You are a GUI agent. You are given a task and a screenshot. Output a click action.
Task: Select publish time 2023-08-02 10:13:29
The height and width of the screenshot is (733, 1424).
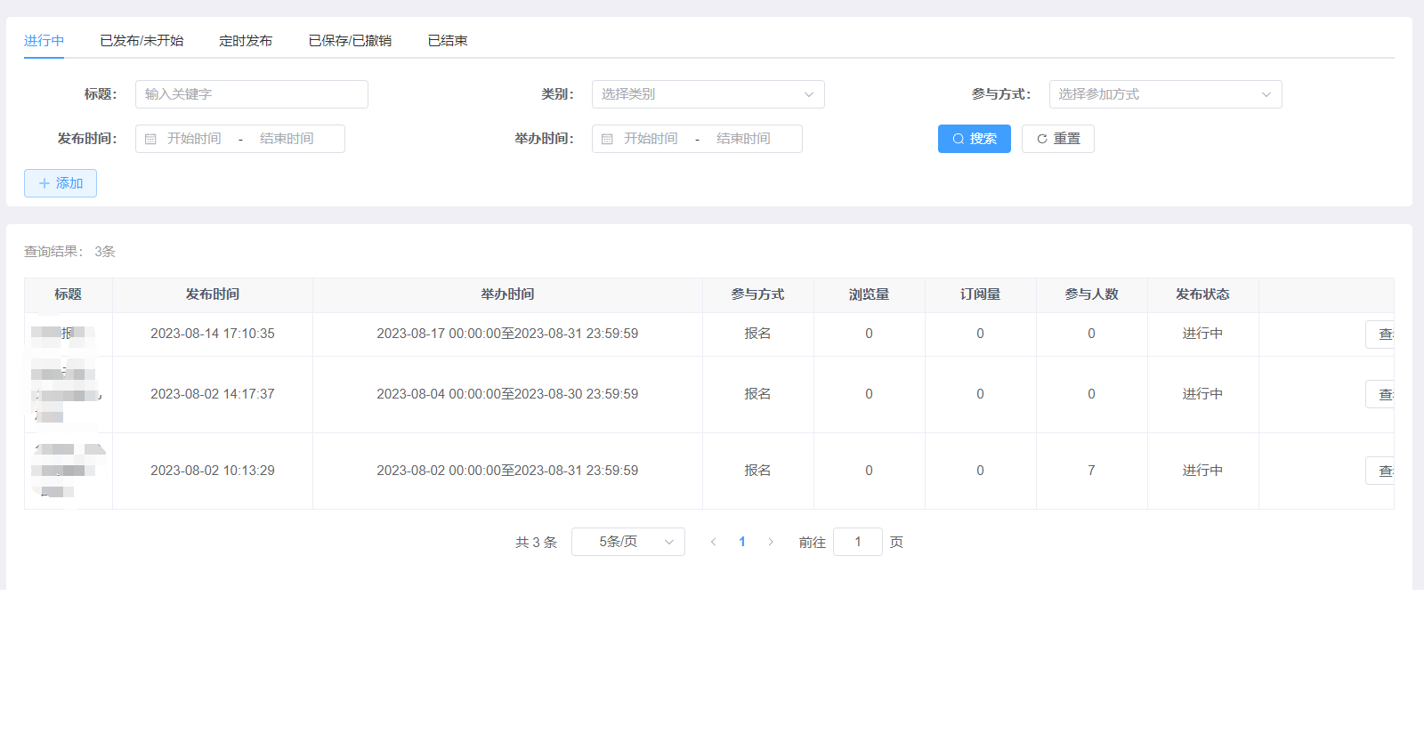[213, 471]
